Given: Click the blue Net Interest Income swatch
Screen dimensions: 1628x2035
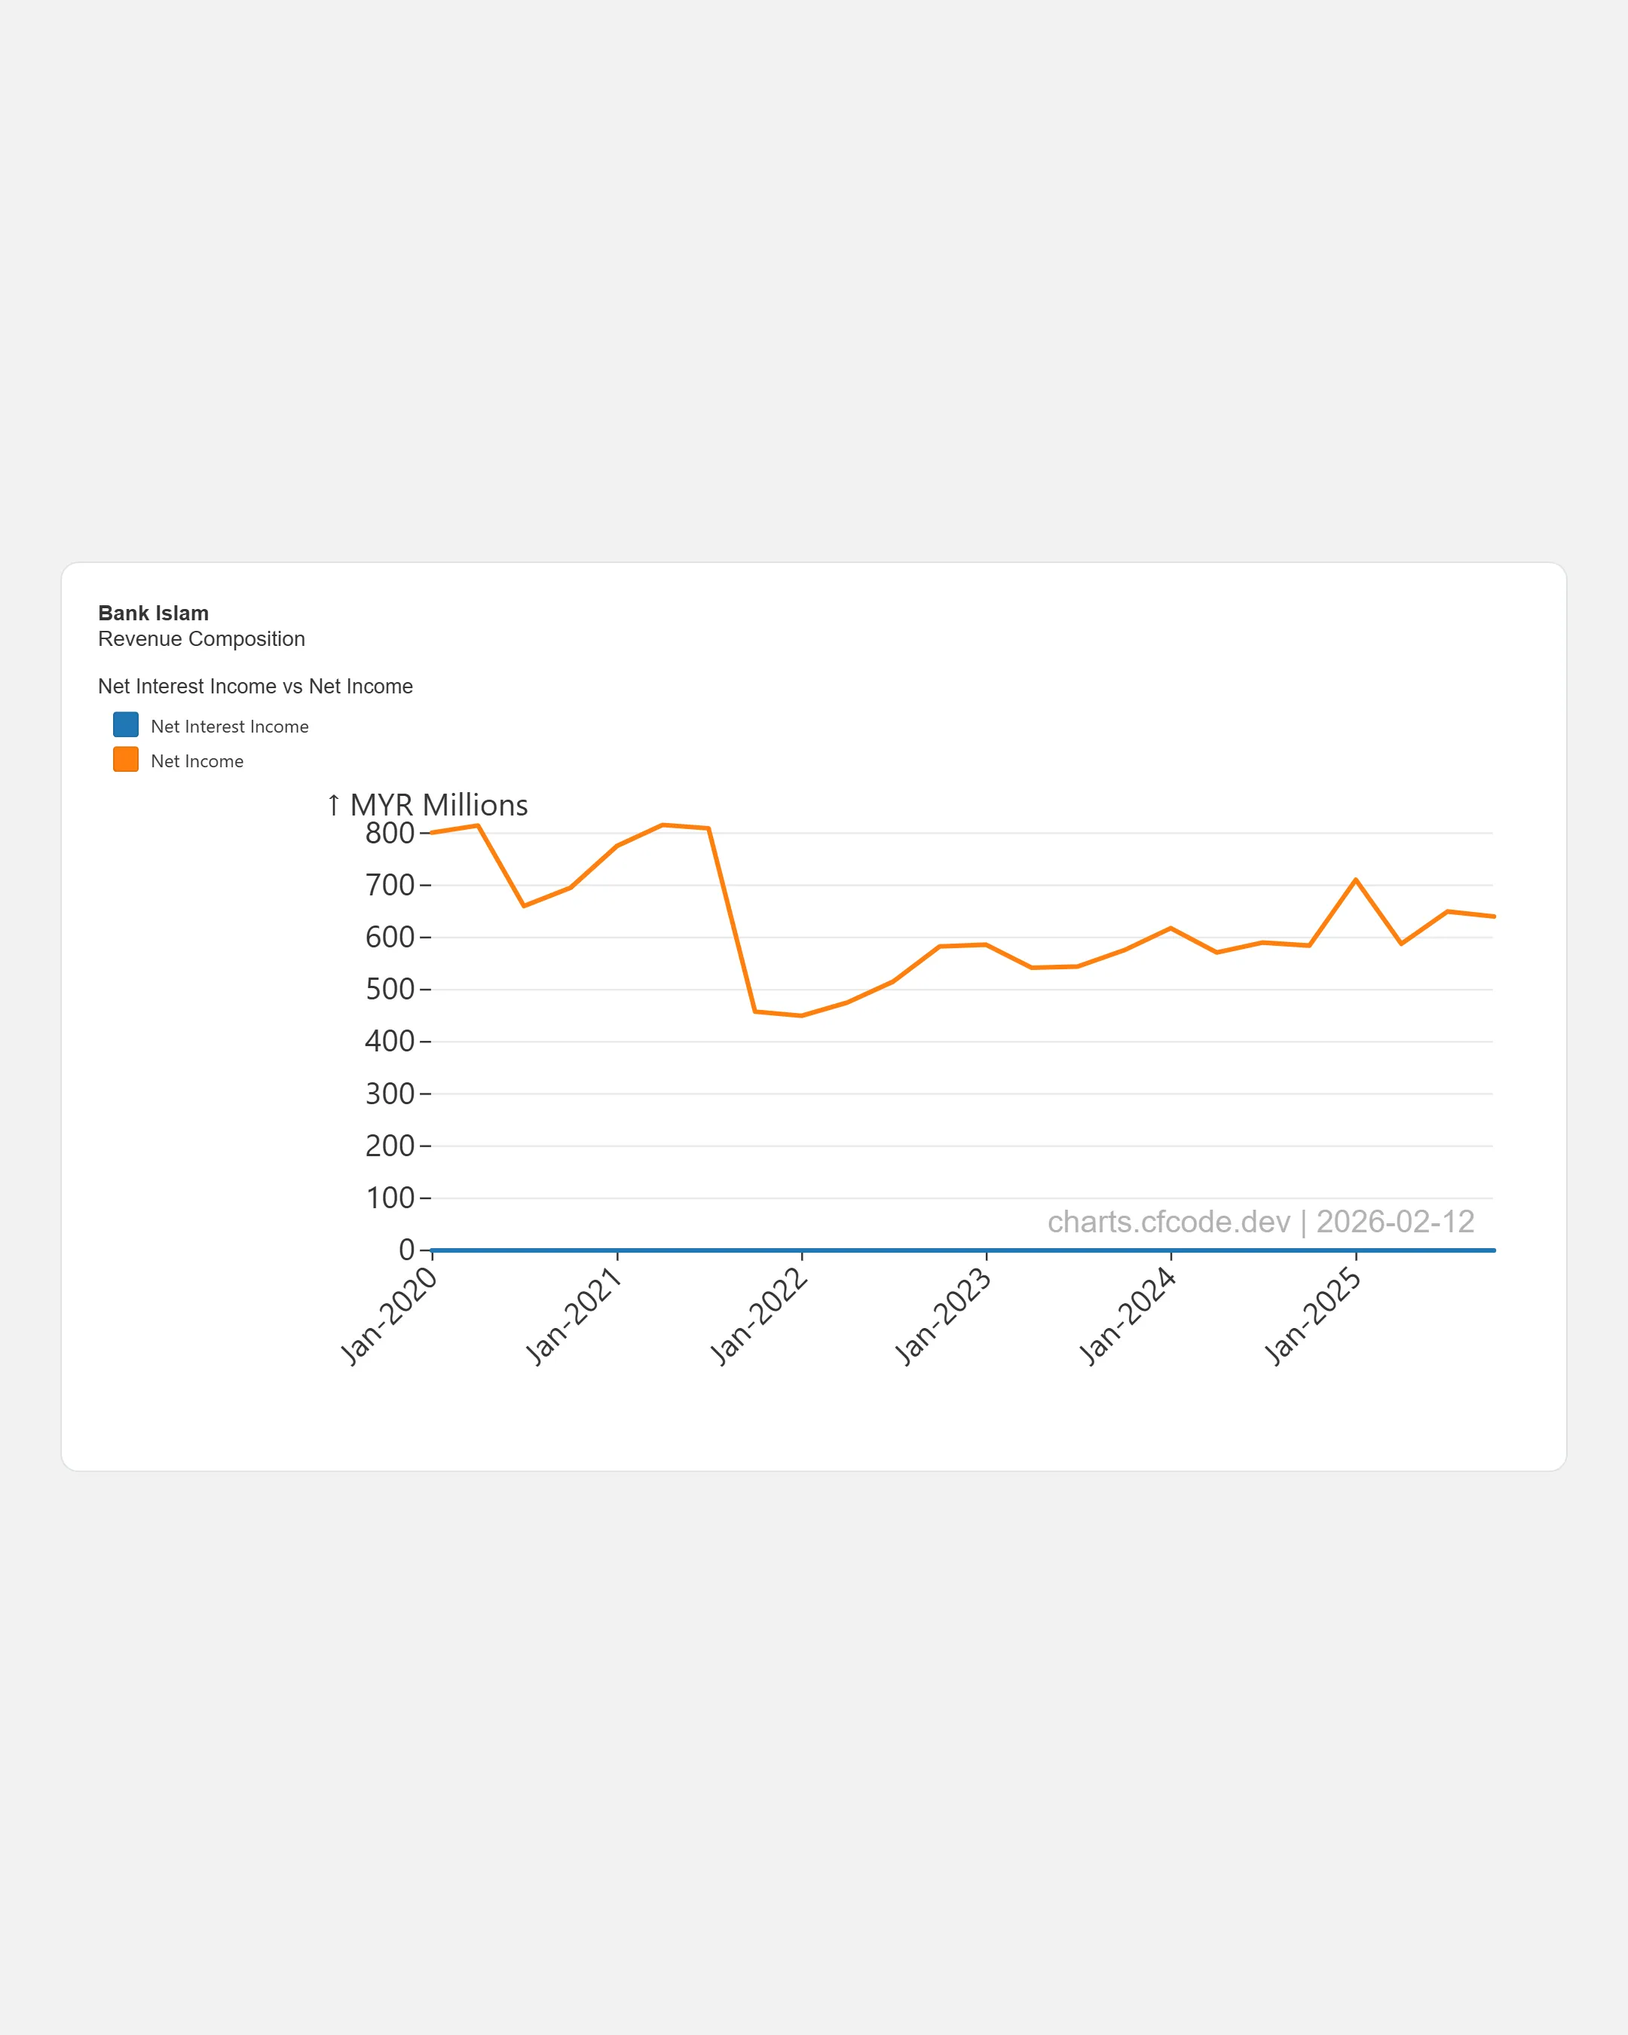Looking at the screenshot, I should [126, 725].
